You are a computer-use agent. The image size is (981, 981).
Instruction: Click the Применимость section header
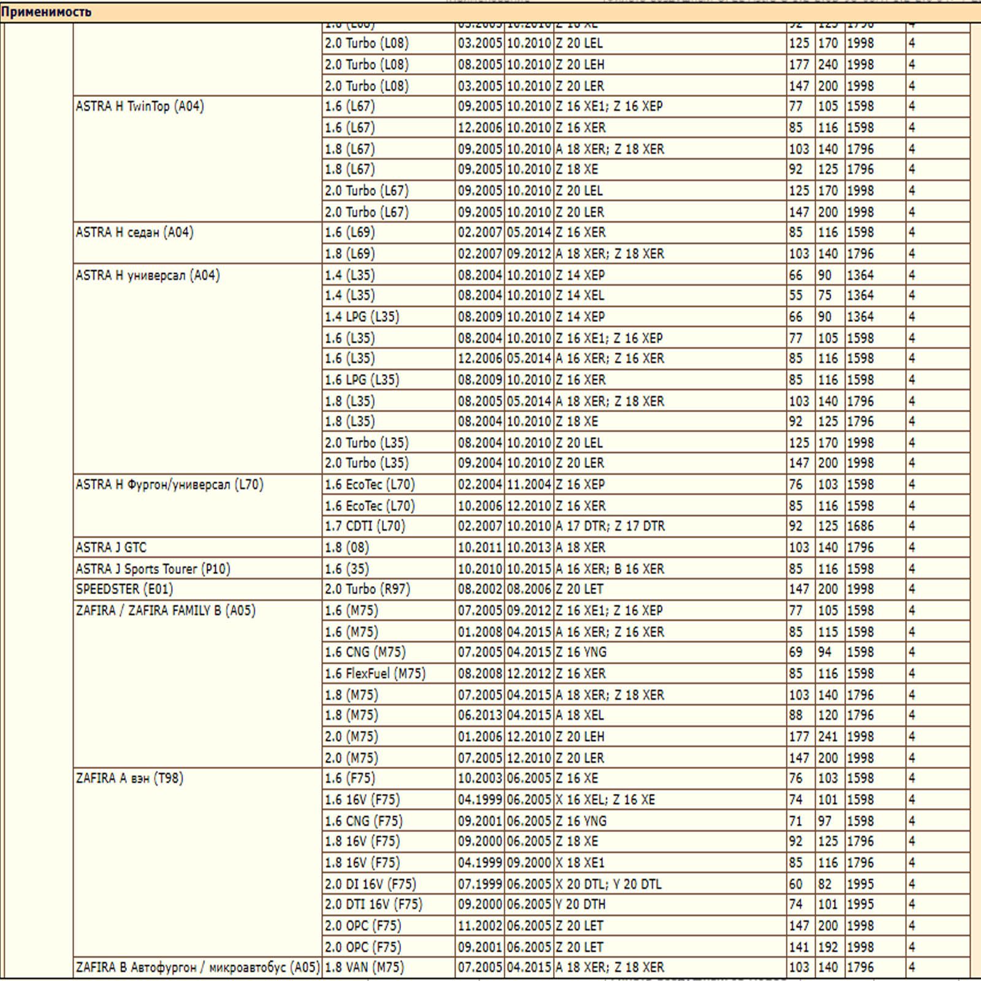46,12
